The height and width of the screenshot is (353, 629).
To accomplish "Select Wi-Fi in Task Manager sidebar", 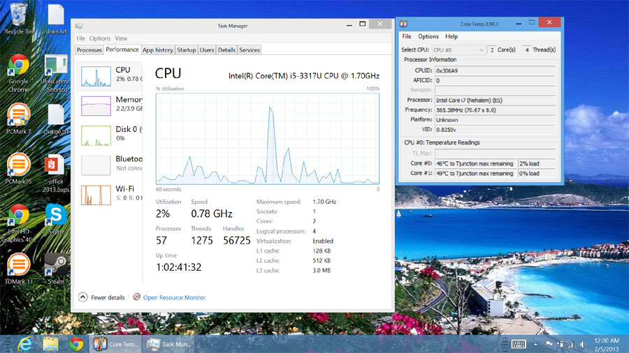I will [x=110, y=195].
